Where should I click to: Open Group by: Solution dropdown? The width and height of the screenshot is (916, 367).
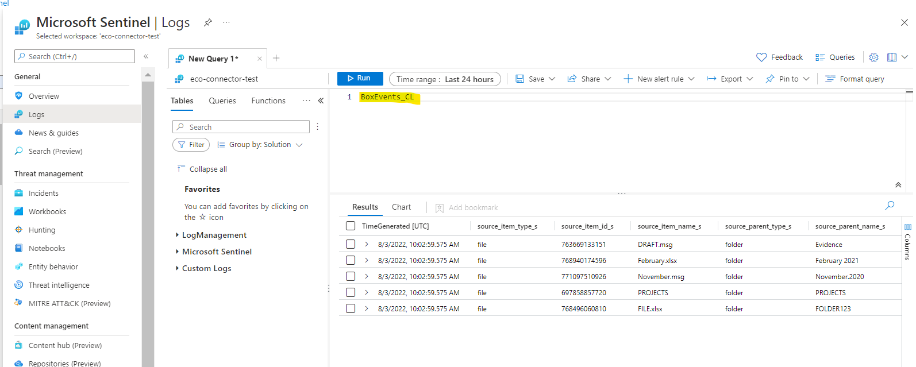260,145
